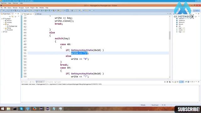Switch to the Problems tab
Viewport: 201px width, 113px height.
(x=25, y=82)
